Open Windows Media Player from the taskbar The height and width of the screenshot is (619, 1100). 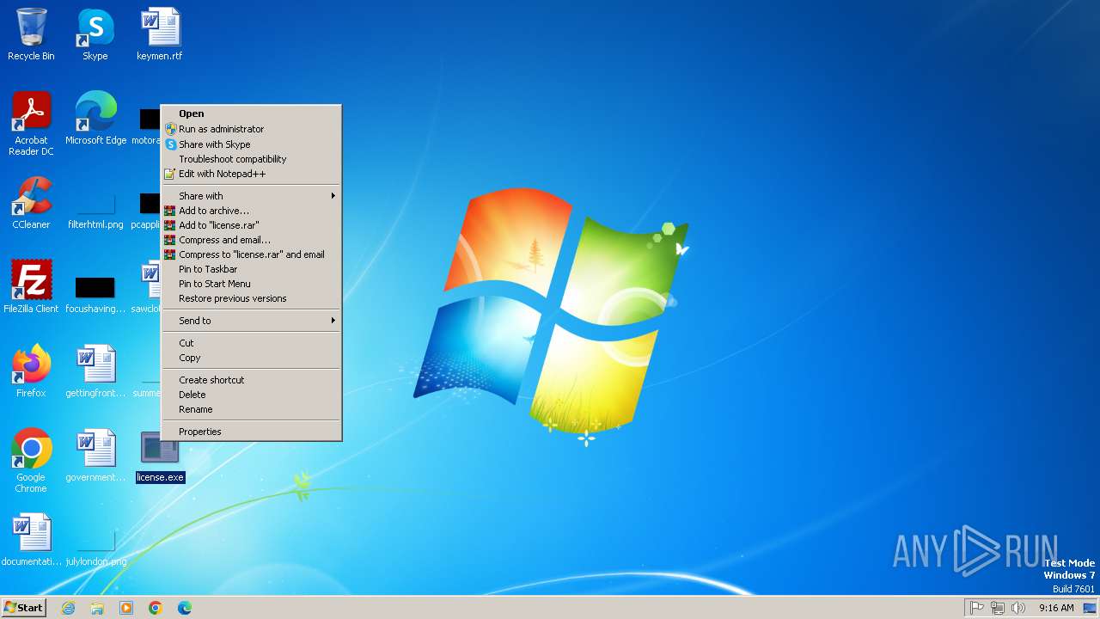(126, 608)
